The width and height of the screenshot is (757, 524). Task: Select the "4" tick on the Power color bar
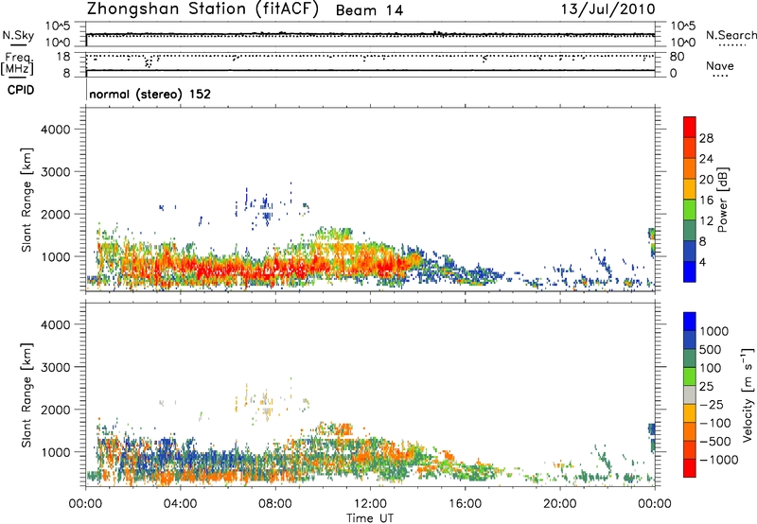tap(702, 262)
